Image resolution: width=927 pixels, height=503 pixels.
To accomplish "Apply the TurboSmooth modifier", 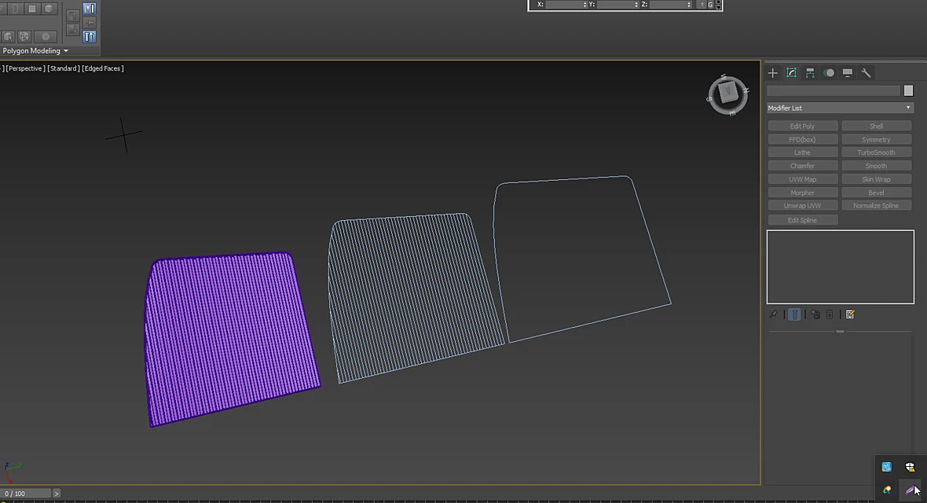I will pyautogui.click(x=876, y=152).
